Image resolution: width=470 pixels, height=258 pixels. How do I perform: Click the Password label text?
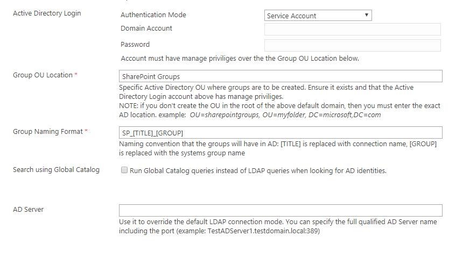135,45
